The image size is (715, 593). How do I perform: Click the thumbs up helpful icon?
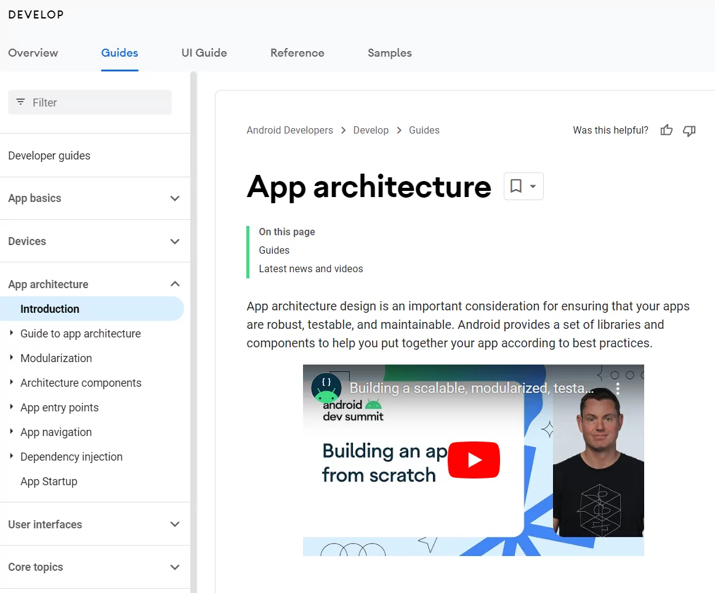click(x=666, y=131)
